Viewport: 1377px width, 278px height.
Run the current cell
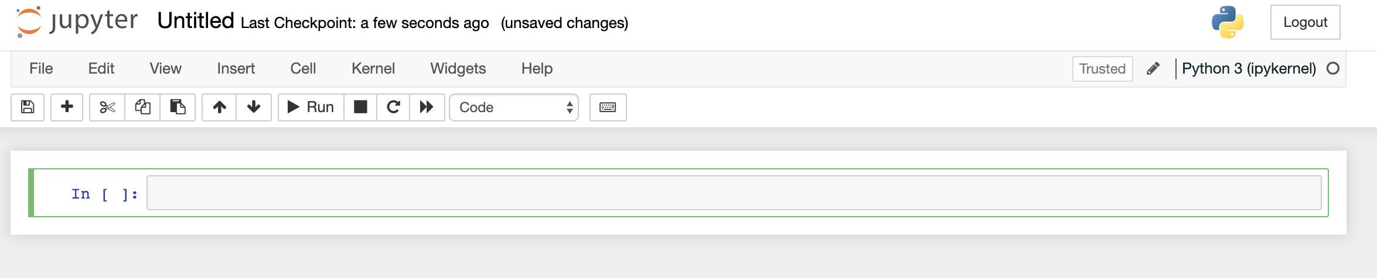click(311, 107)
